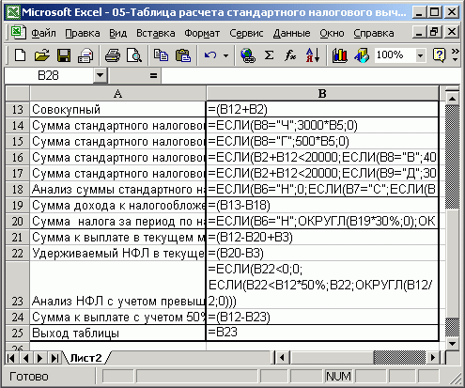Click the Name Box showing B28
Viewport: 465px width, 388px height.
point(49,75)
